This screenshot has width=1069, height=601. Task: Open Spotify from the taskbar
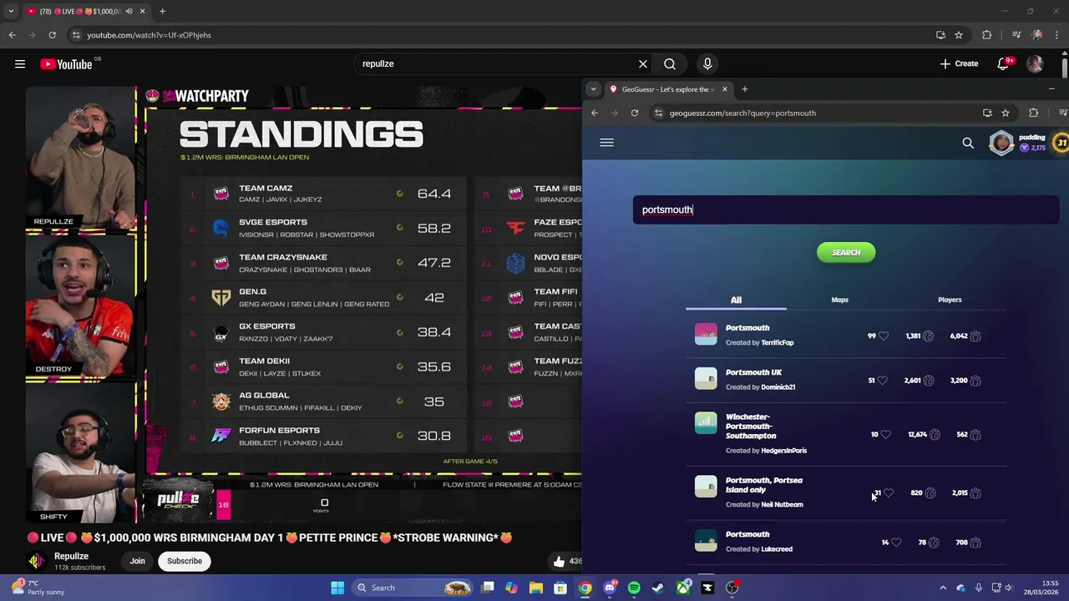[x=634, y=588]
